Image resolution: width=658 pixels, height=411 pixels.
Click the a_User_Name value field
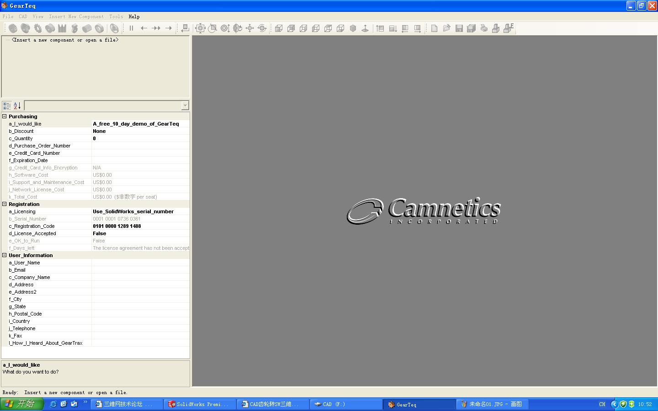(x=141, y=263)
